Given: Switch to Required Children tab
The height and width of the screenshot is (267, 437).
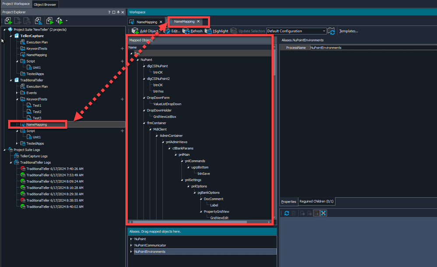Looking at the screenshot, I should click(316, 202).
